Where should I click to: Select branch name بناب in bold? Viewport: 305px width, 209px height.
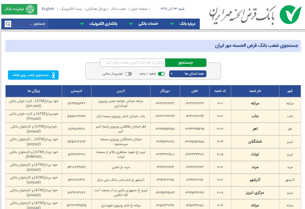255,116
